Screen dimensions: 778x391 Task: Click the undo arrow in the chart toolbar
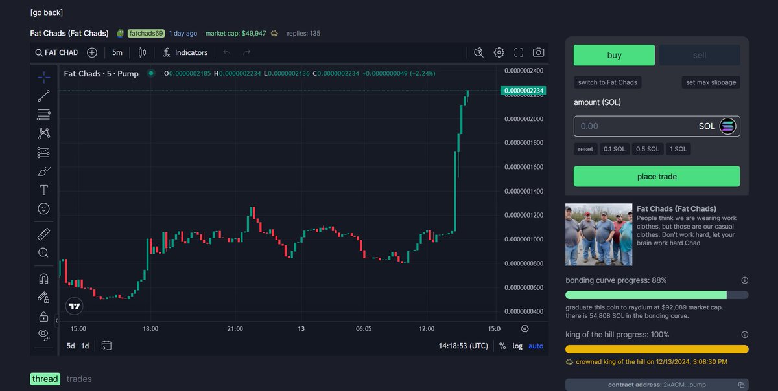click(226, 52)
